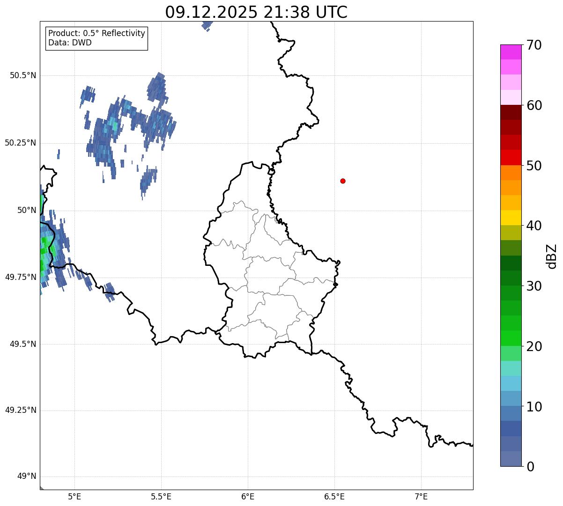Click the "Product: 0.5° Reflectivity" text
Viewport: 563px width, 506px height.
tap(96, 34)
